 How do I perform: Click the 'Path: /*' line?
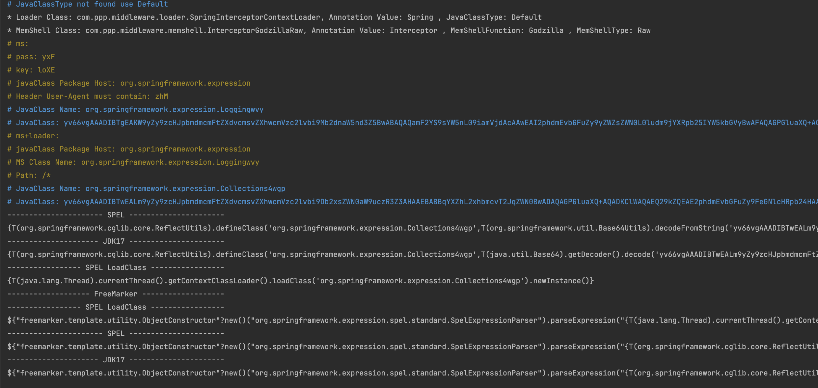[x=29, y=176]
